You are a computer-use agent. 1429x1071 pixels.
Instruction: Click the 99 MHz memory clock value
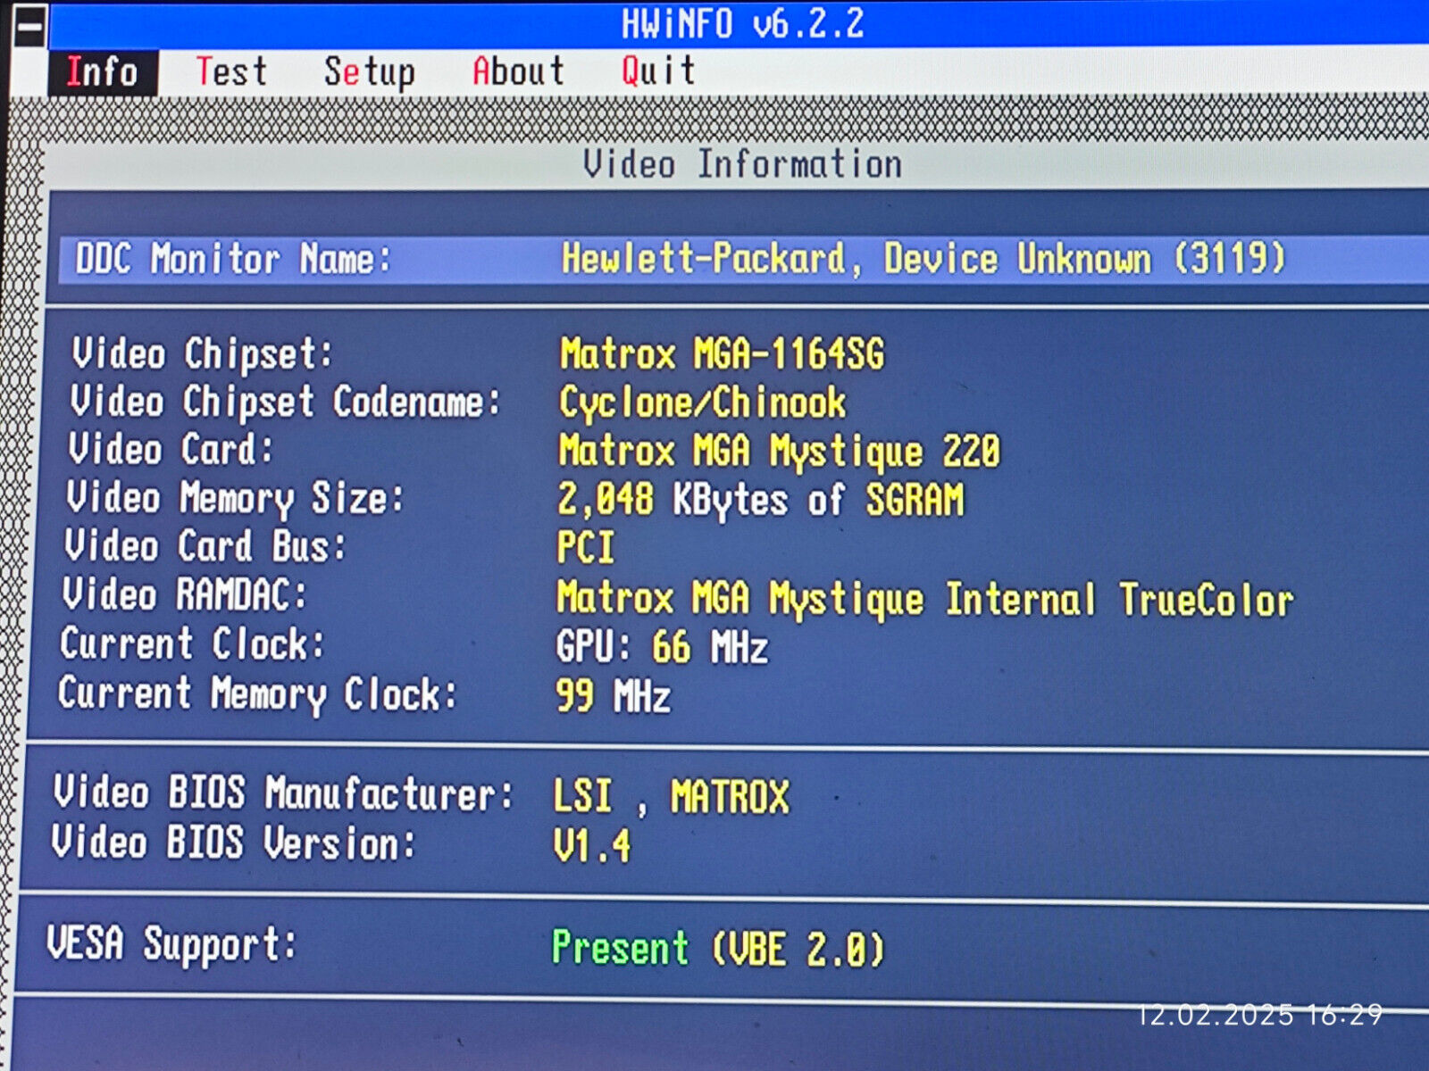613,696
